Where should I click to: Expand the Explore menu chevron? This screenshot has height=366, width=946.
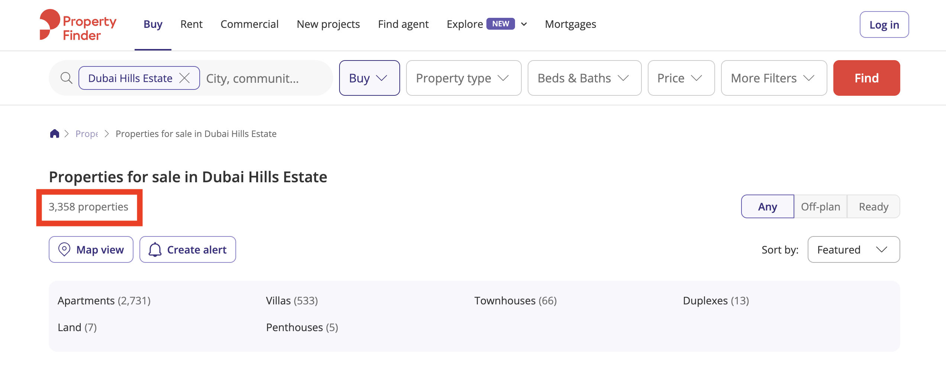tap(524, 24)
